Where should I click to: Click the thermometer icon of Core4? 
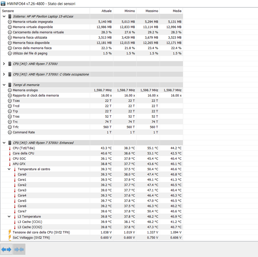pyautogui.click(x=15, y=196)
